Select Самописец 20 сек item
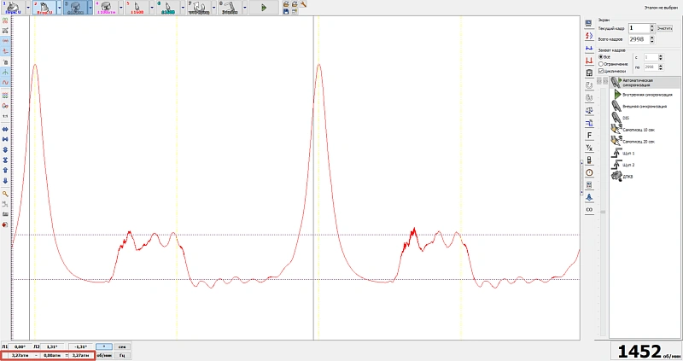The height and width of the screenshot is (361, 683). click(x=645, y=142)
